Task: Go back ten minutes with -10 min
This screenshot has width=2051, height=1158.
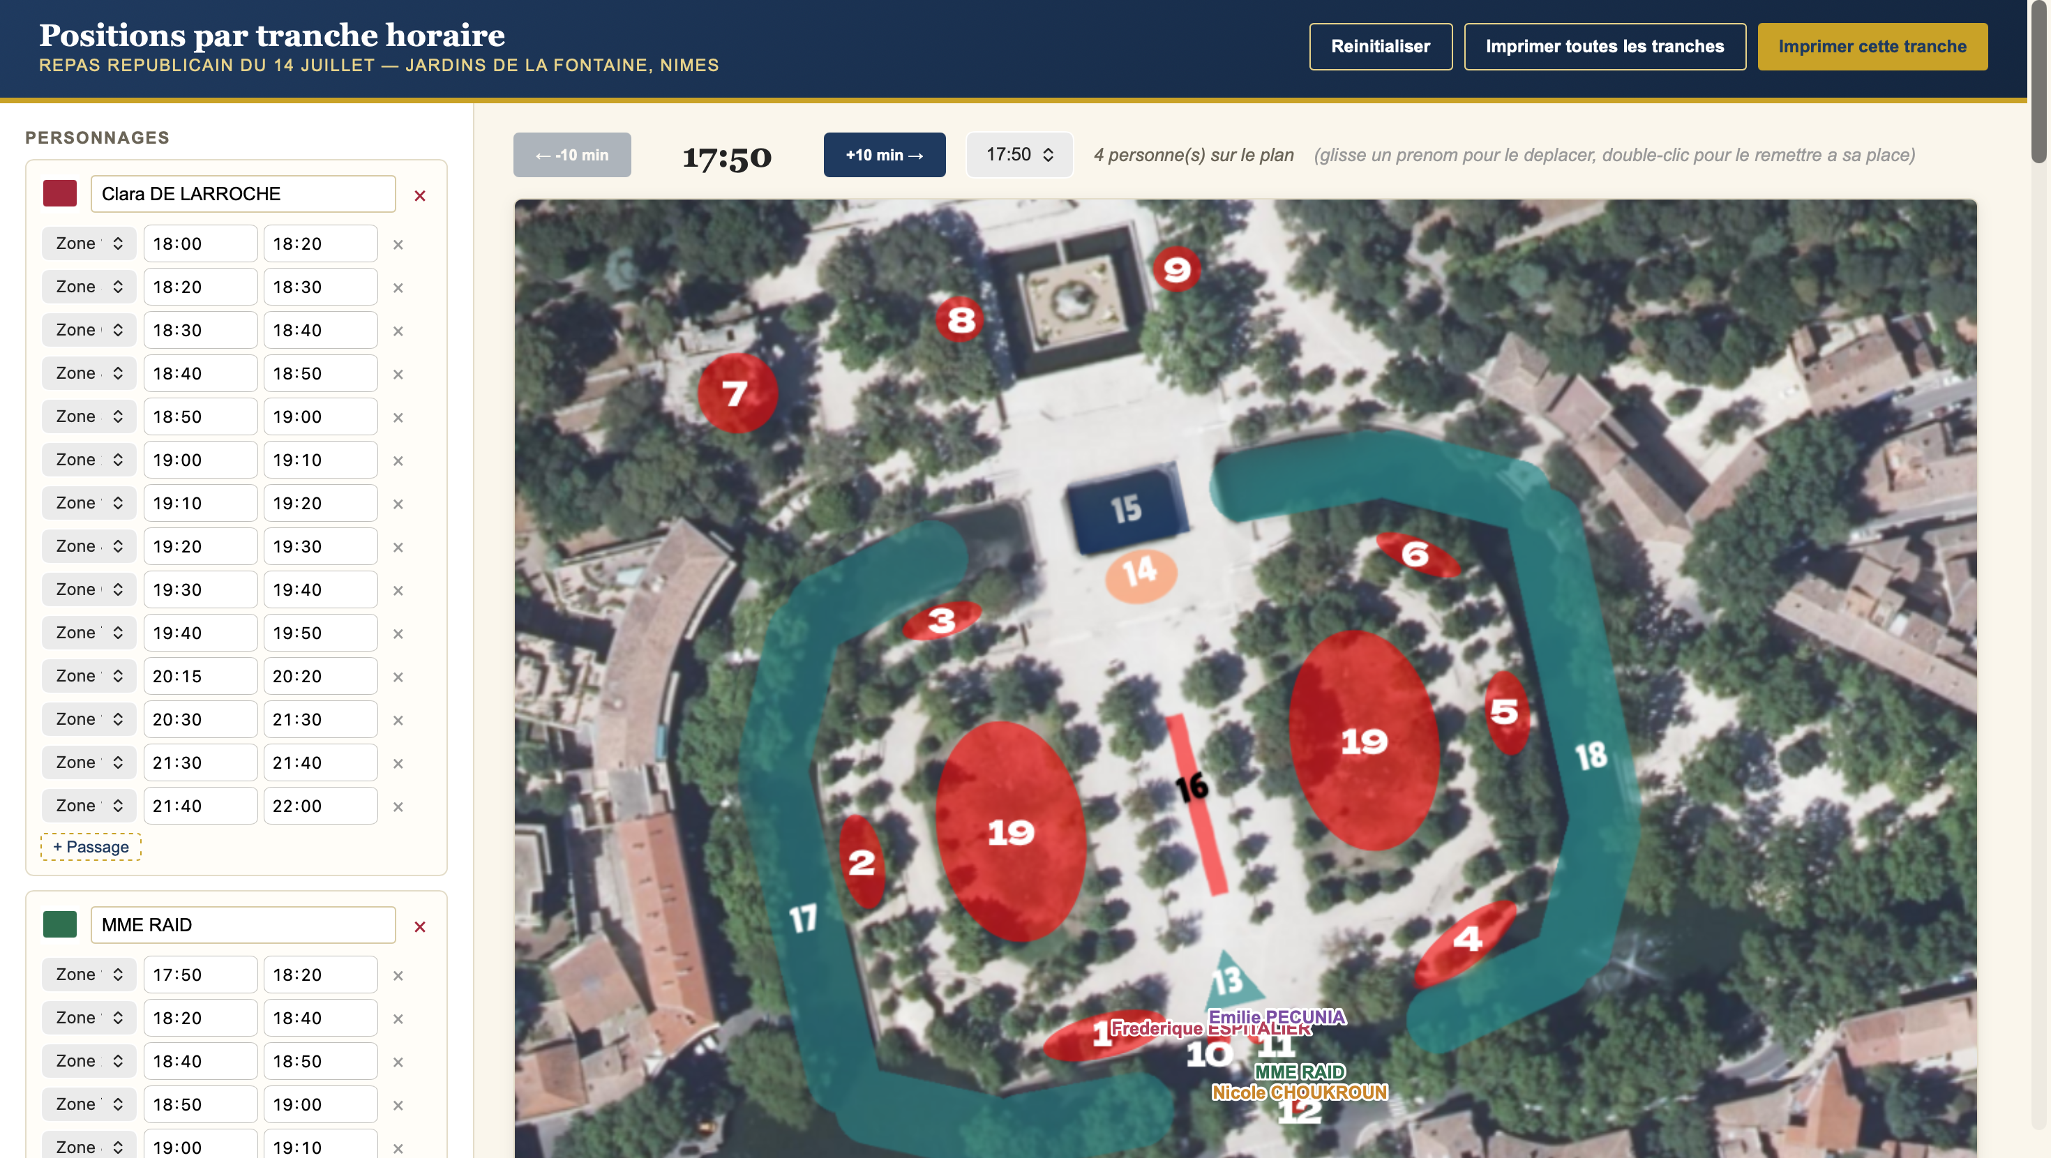Action: click(x=571, y=154)
